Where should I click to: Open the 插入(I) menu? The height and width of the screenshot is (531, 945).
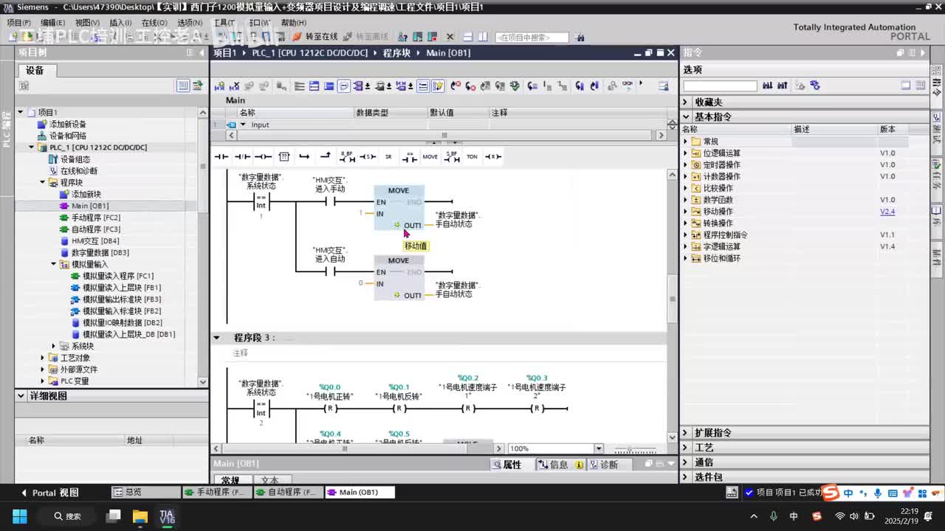[x=120, y=23]
